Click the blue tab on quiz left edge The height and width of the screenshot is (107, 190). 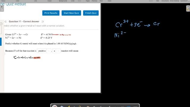[1, 42]
